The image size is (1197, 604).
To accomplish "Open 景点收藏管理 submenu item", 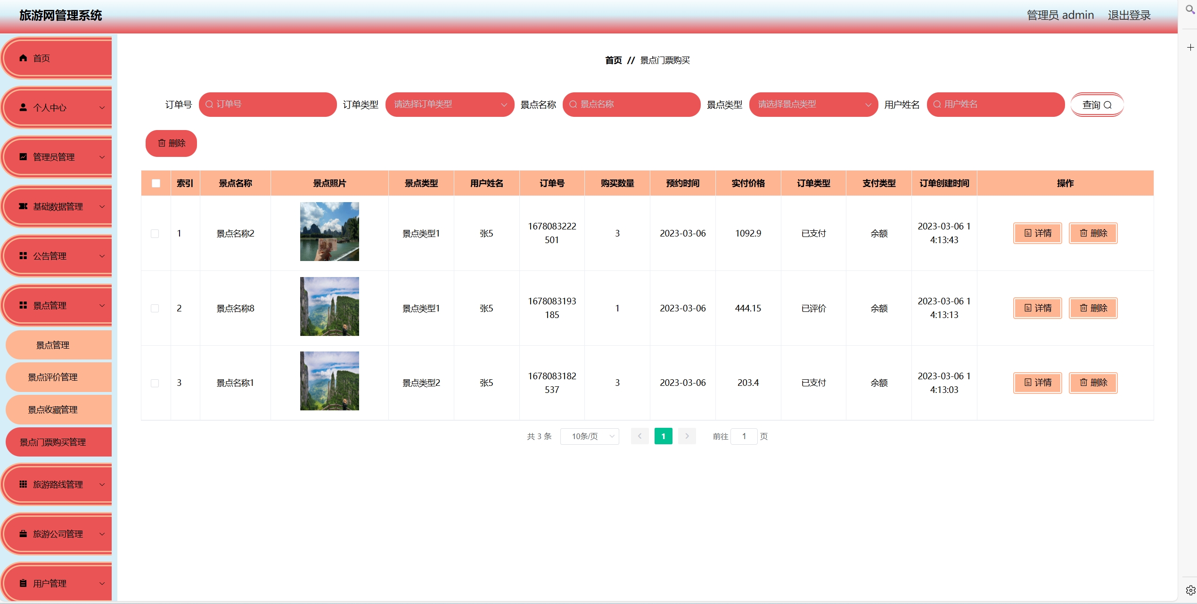I will pos(53,410).
